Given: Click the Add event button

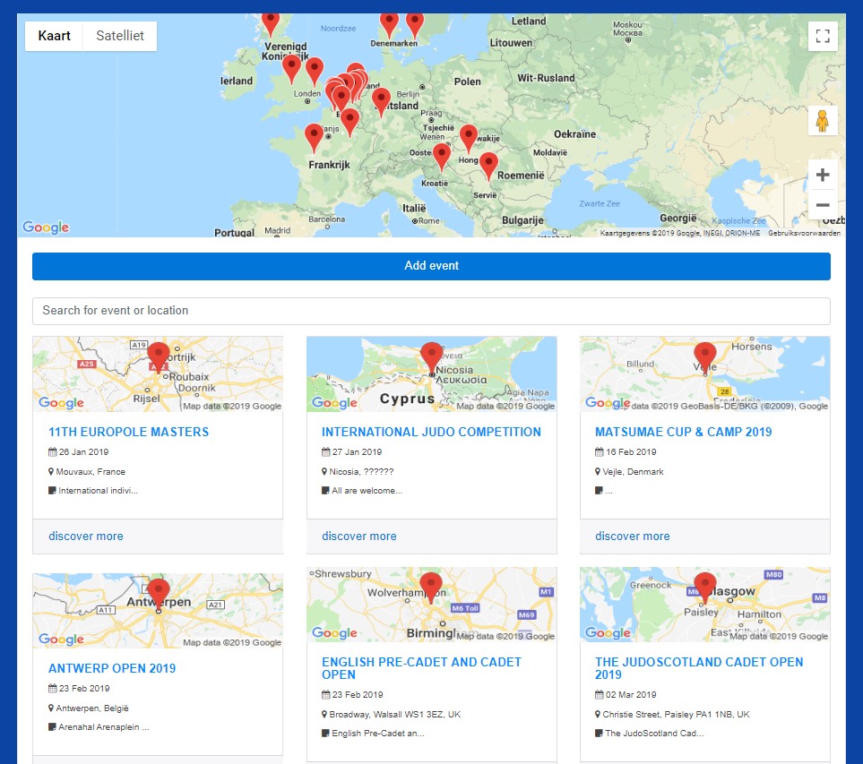Looking at the screenshot, I should tap(432, 266).
